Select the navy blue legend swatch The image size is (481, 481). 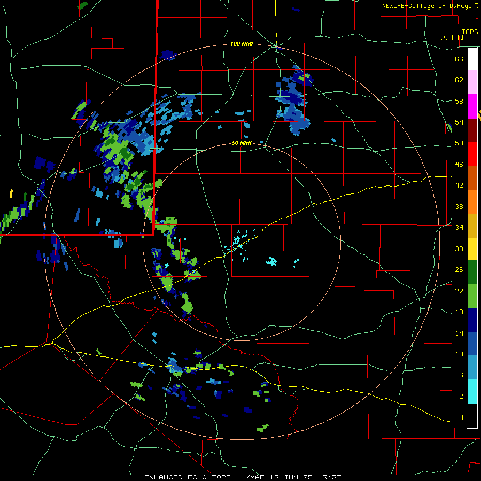pyautogui.click(x=472, y=320)
